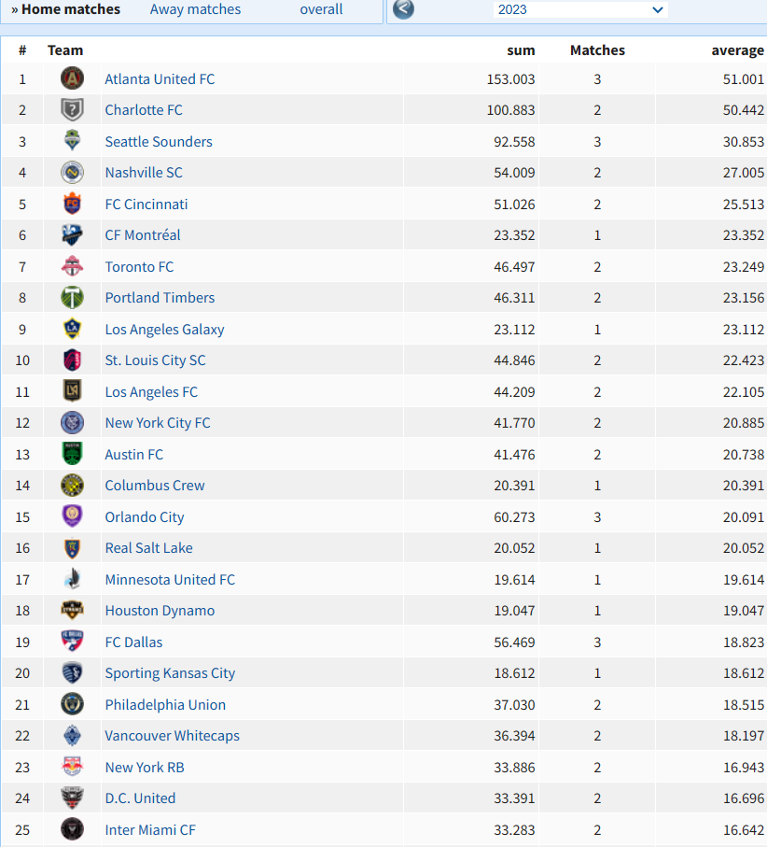The image size is (767, 847).
Task: Click the Seattle Sounders crest icon
Action: pyautogui.click(x=72, y=141)
